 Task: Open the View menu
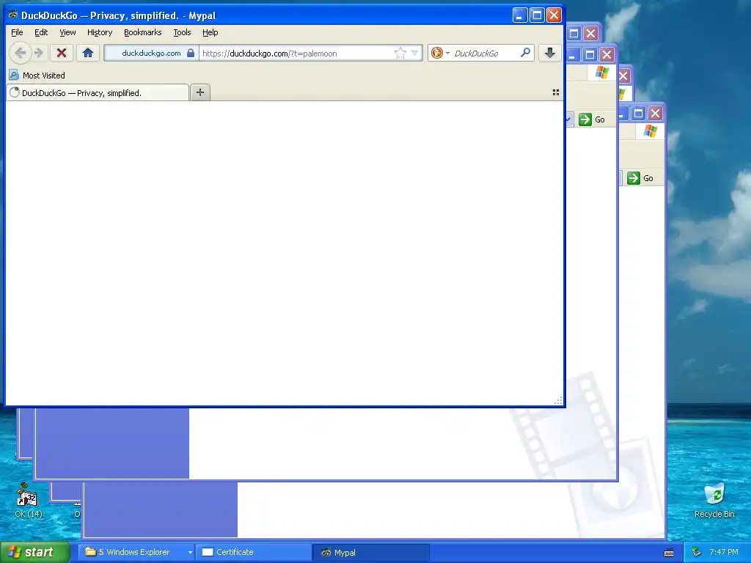coord(67,32)
